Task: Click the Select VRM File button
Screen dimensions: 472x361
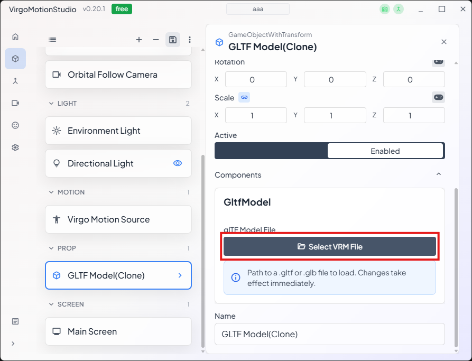Action: click(x=330, y=247)
